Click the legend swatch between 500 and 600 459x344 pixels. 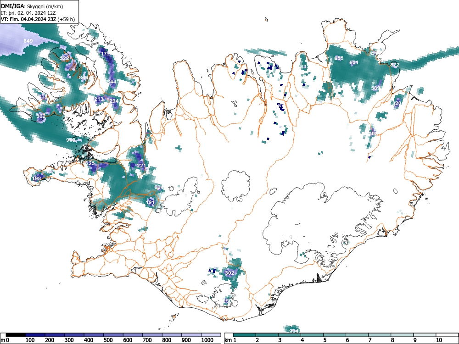[113, 335]
